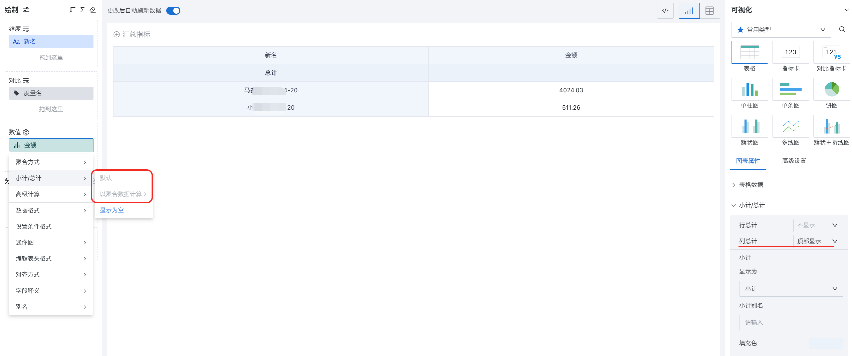Switch to the 高级设置 tab
Viewport: 852px width, 356px height.
pyautogui.click(x=794, y=161)
